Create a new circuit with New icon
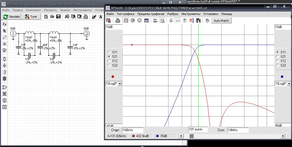The image size is (292, 147). click(46, 17)
